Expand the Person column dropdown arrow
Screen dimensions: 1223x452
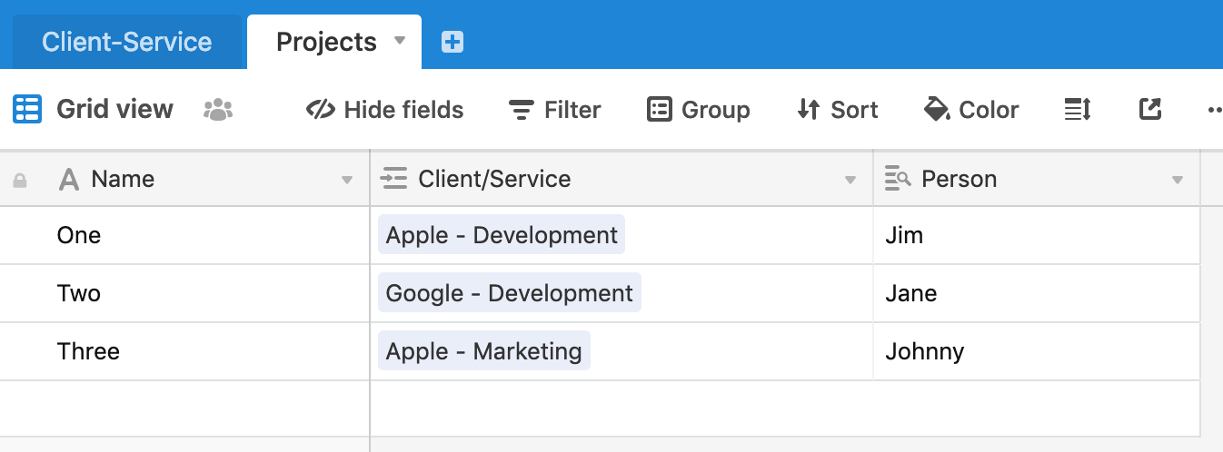(1178, 180)
